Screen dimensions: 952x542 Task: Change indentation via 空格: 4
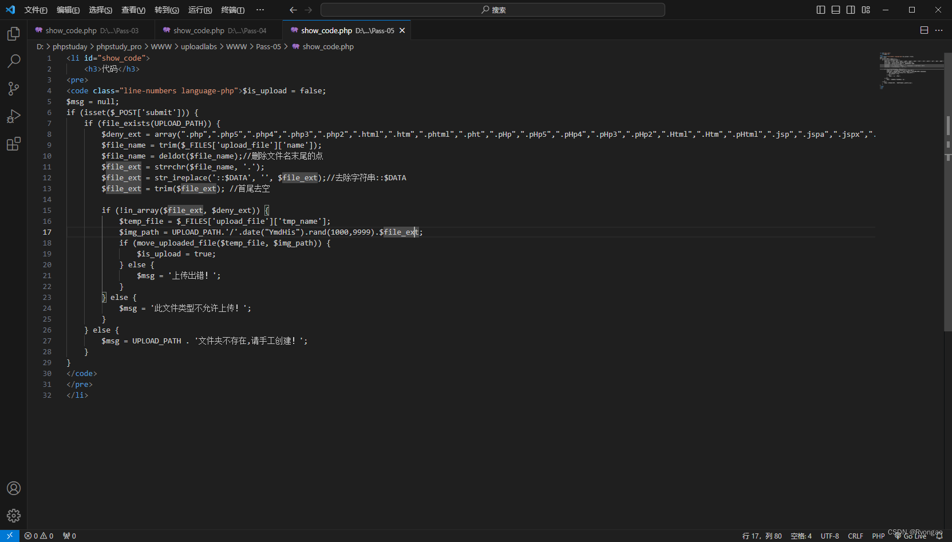[x=801, y=536]
